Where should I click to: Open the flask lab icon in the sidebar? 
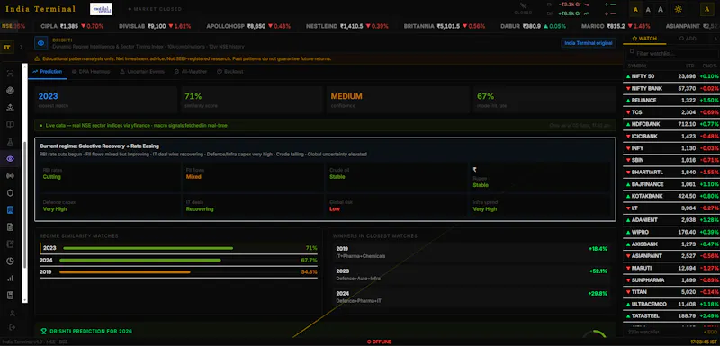[x=10, y=142]
